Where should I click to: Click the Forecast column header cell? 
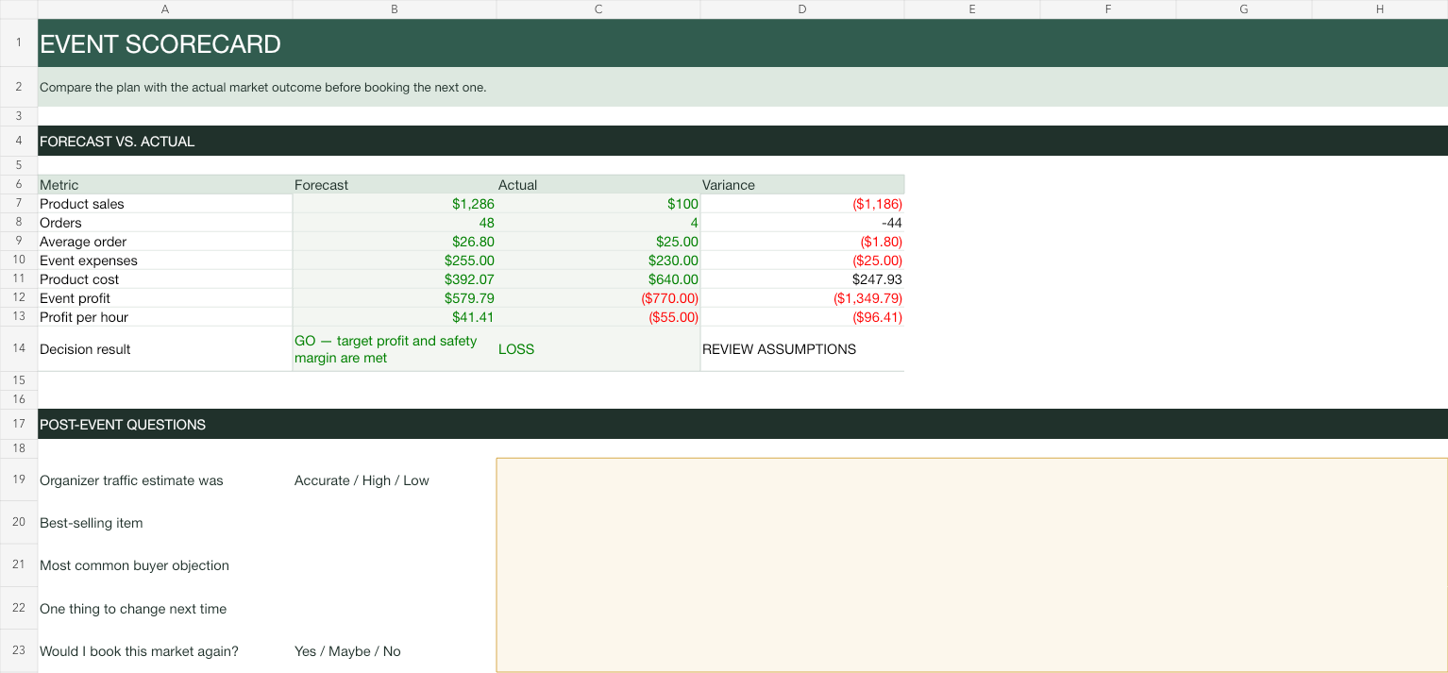coord(395,185)
